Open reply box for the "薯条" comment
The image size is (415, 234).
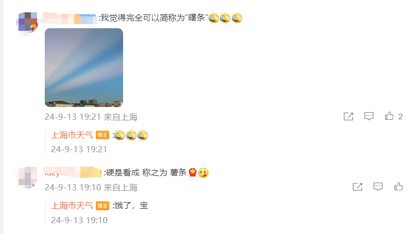[x=378, y=187]
